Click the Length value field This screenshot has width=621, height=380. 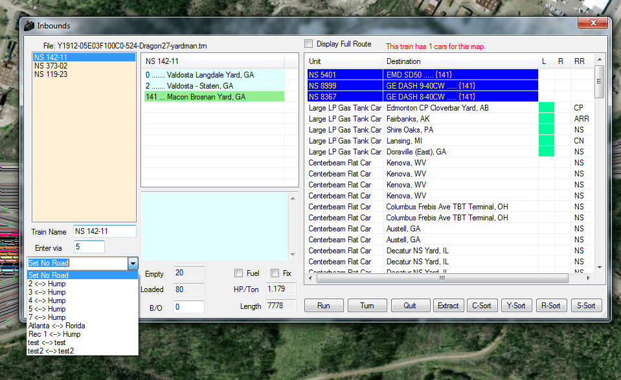[281, 306]
